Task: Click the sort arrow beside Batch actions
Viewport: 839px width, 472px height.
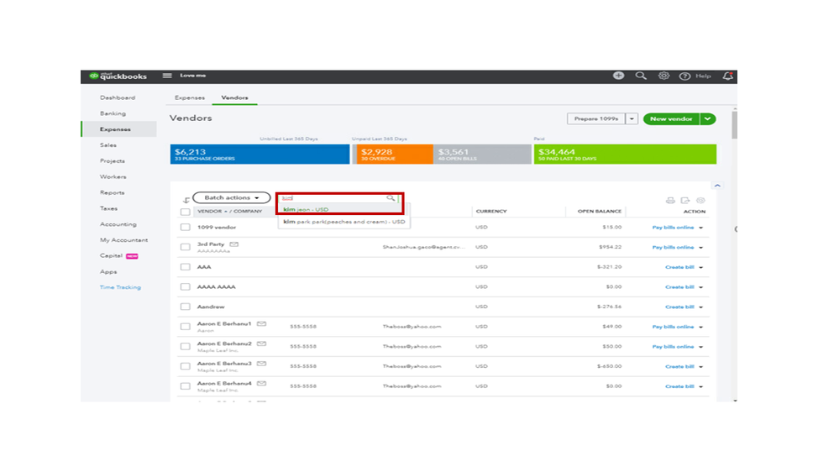Action: pos(186,200)
